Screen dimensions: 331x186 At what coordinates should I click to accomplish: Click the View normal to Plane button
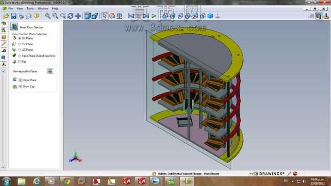(x=50, y=71)
